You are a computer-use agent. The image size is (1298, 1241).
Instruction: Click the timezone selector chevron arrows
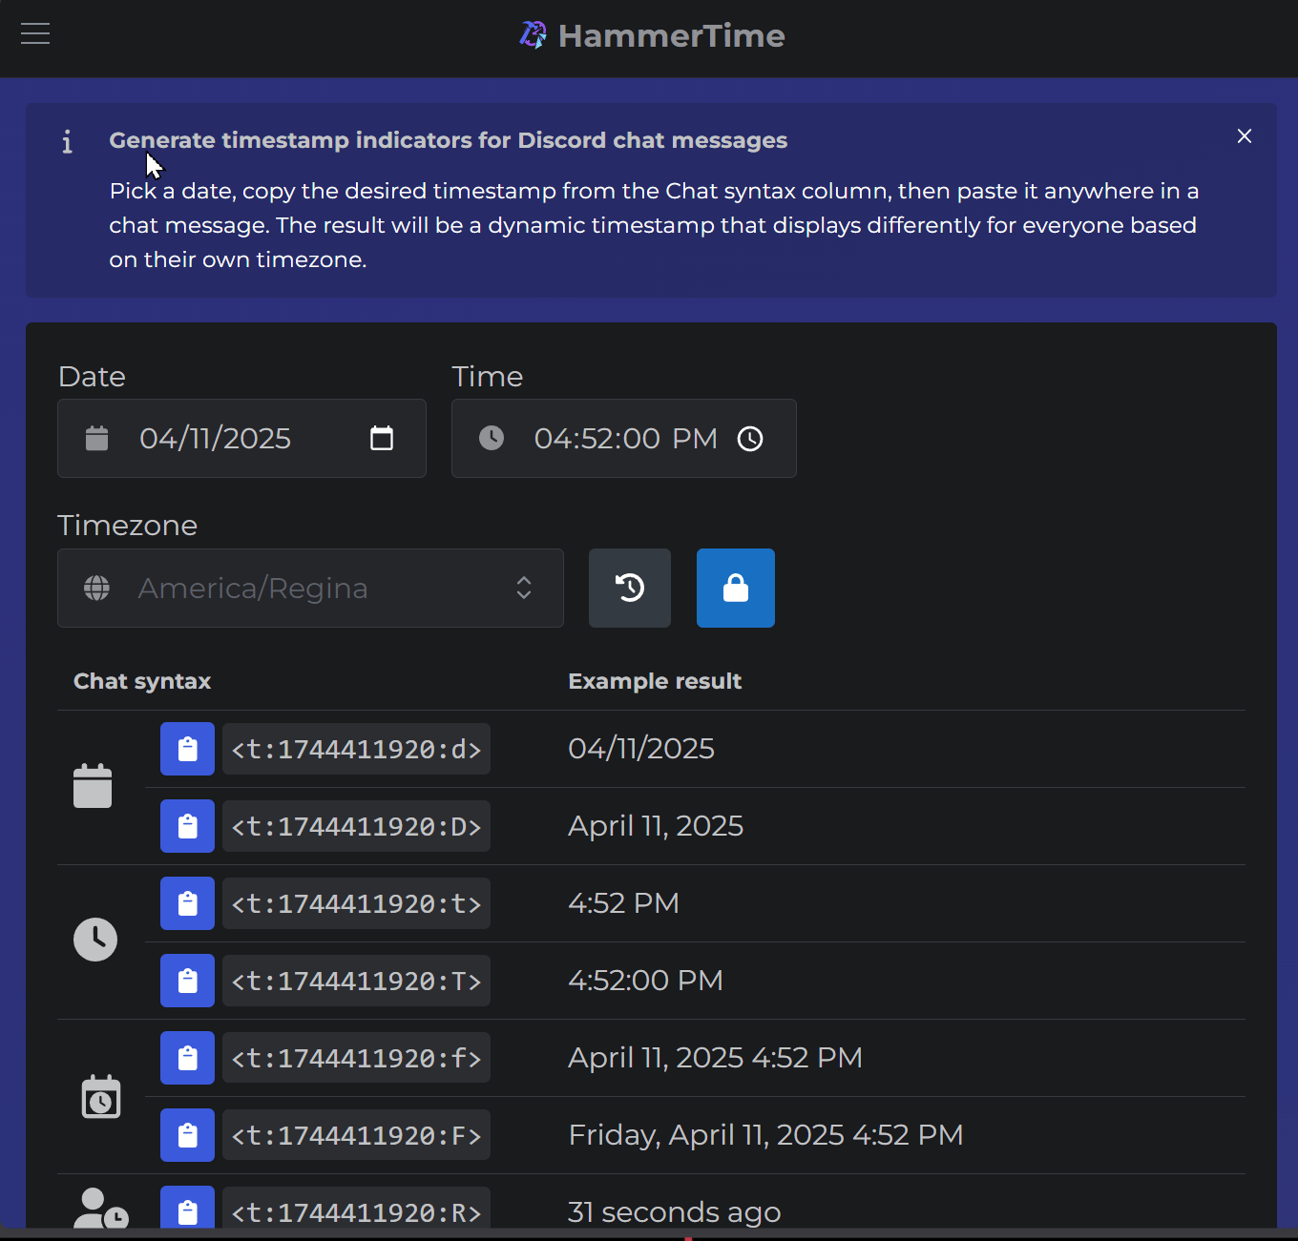click(524, 588)
